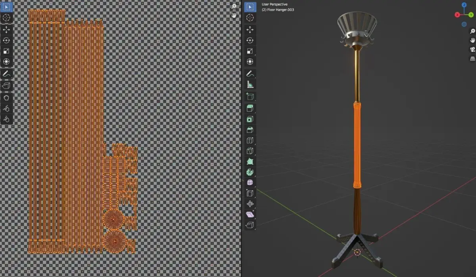Viewport: 476px width, 277px height.
Task: Select the Bevel tool
Action: [x=250, y=130]
